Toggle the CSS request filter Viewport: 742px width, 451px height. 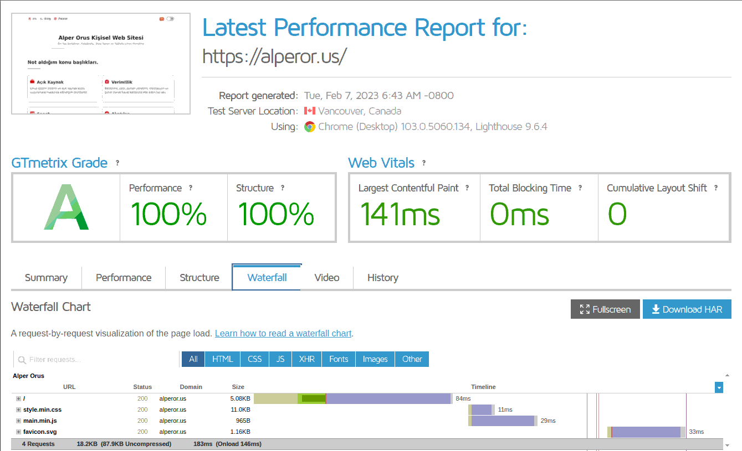[254, 359]
